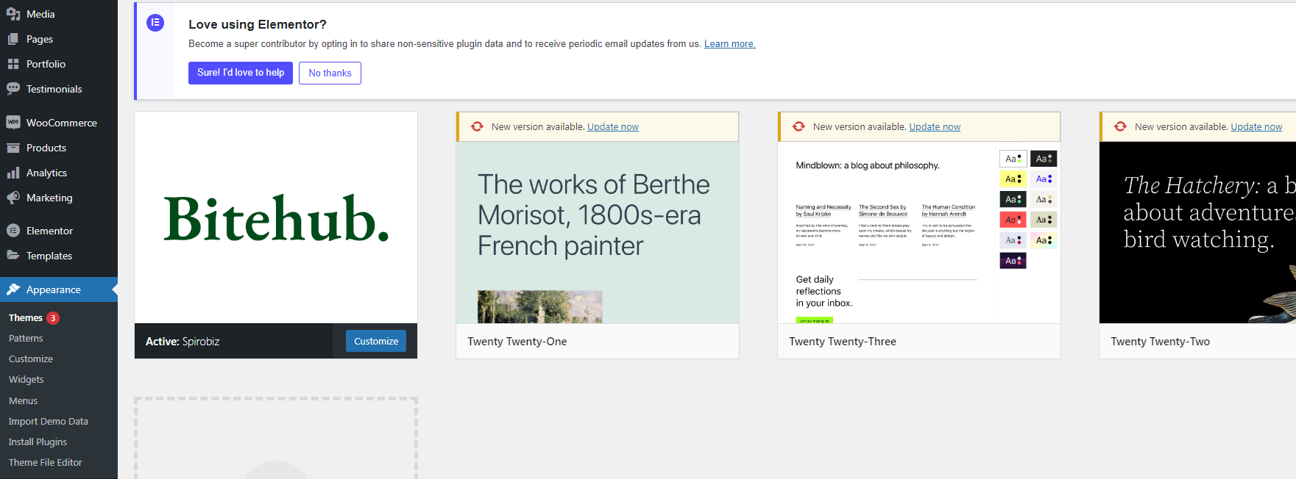Click the Elementor circle icon in sidebar
1296x479 pixels.
(x=13, y=231)
